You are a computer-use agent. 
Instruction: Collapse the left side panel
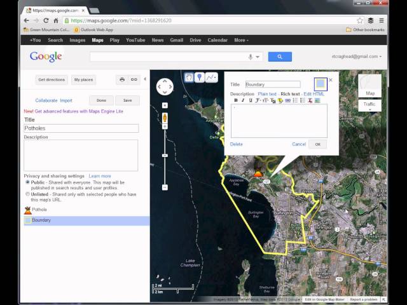145,79
